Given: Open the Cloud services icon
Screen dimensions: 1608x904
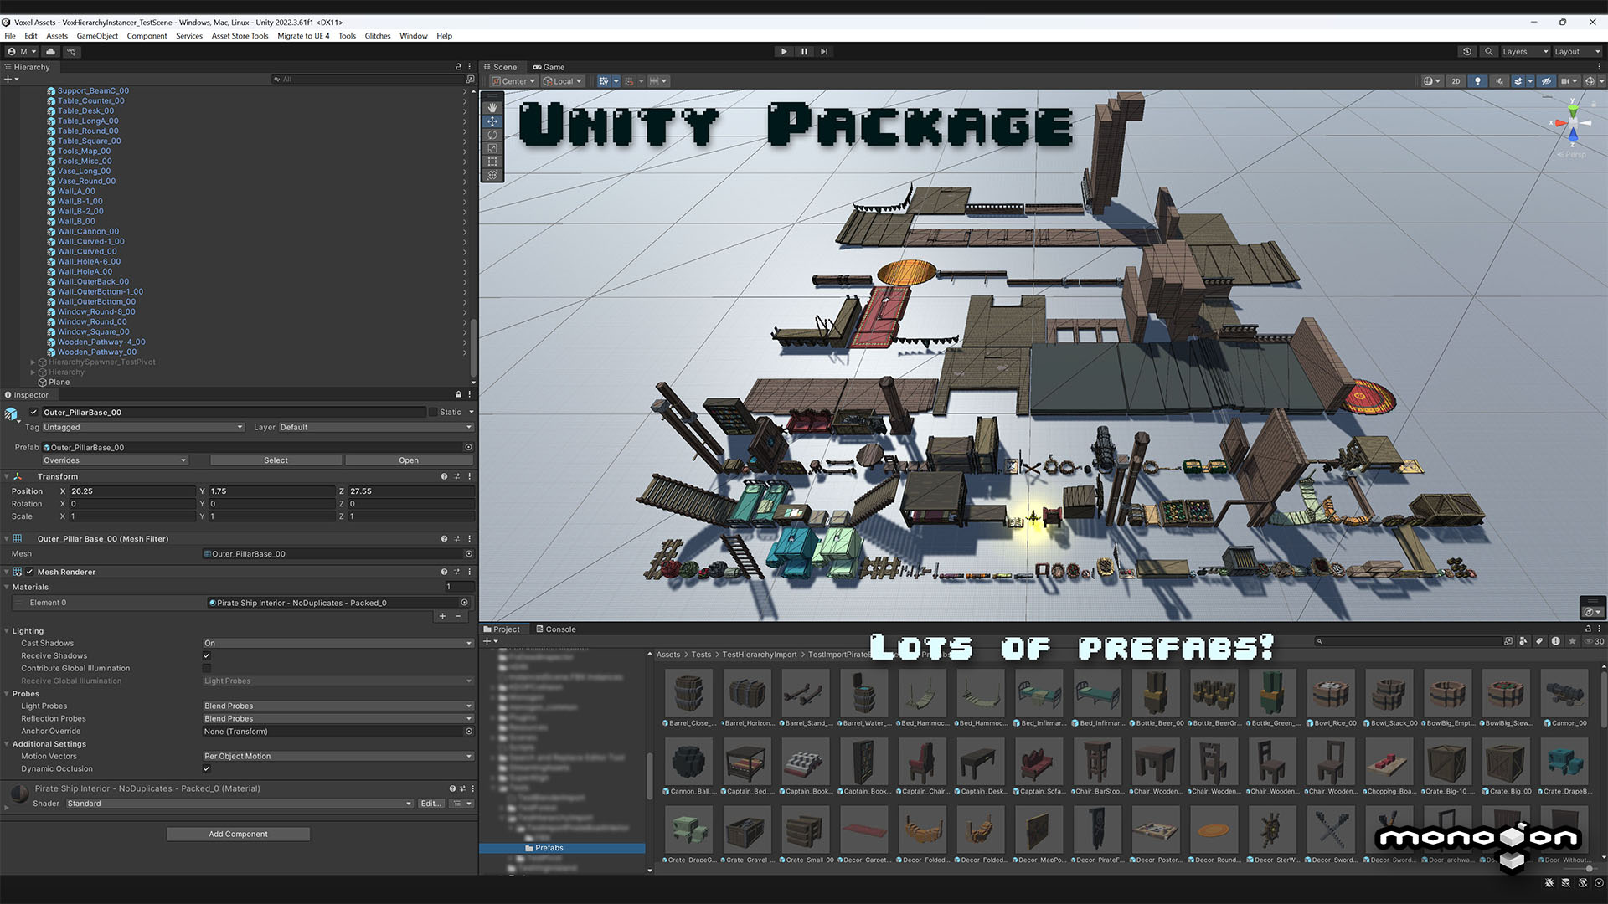Looking at the screenshot, I should pos(50,51).
